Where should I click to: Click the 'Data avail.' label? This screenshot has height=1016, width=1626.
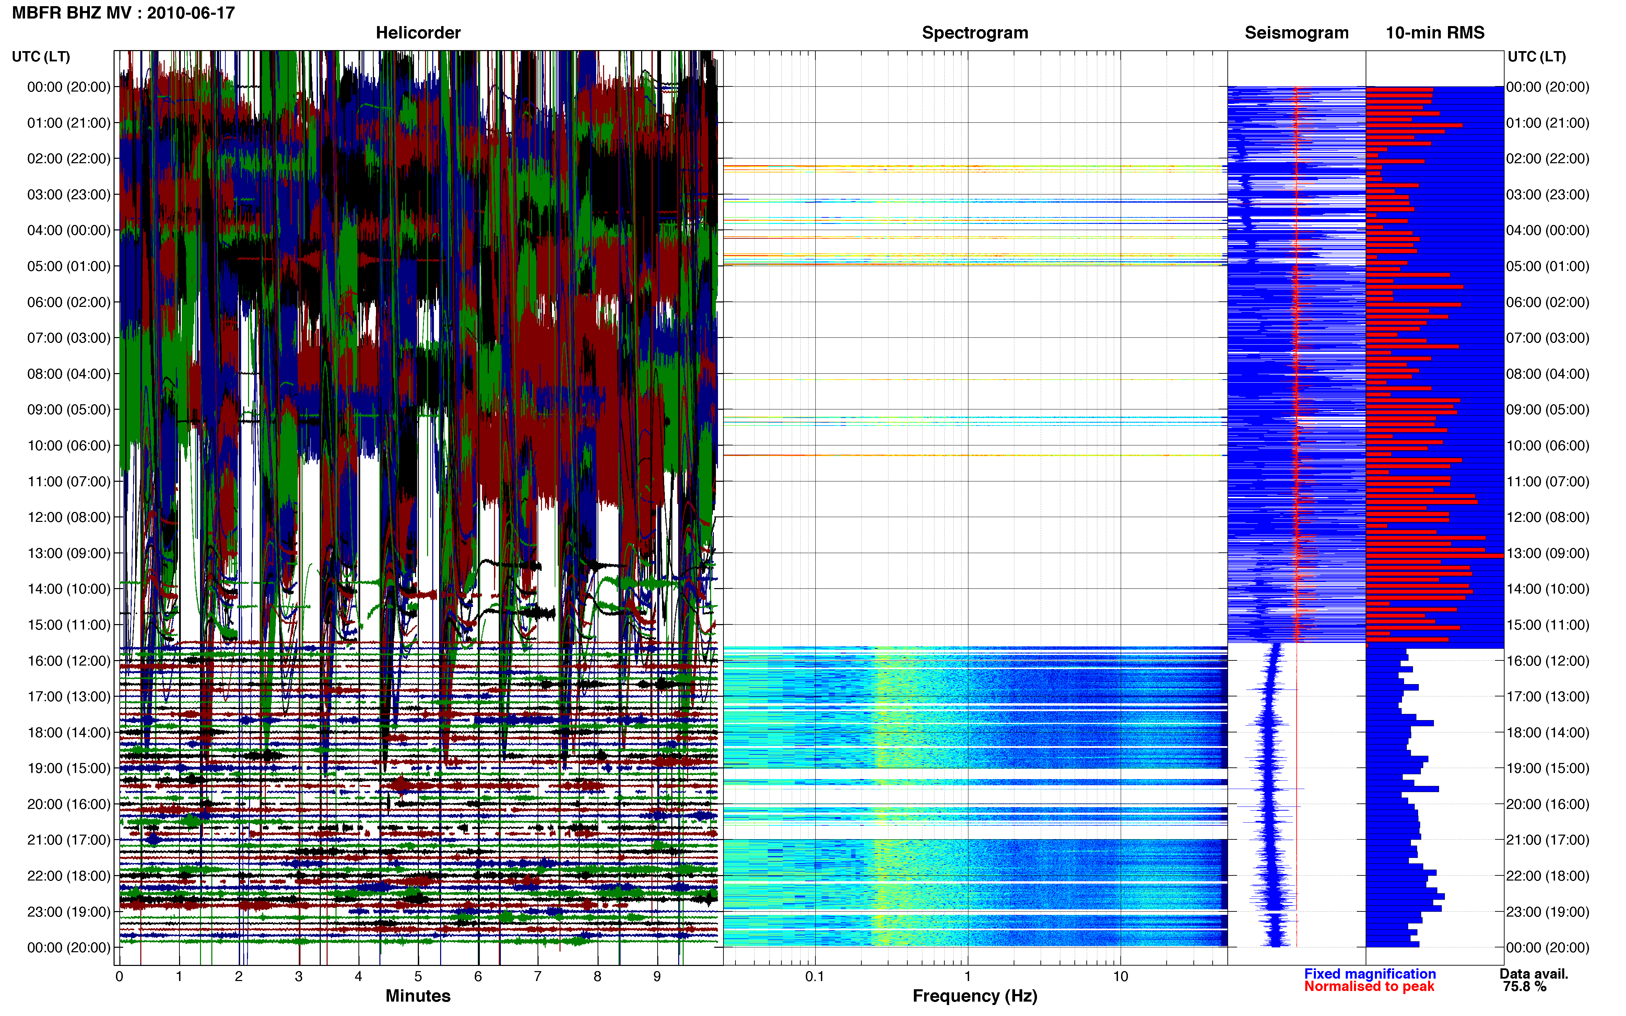[x=1534, y=974]
